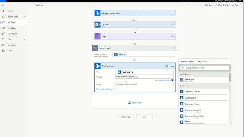244x137 pixels.
Task: Expand the Manually trigger a flow step
Action: coord(135,13)
